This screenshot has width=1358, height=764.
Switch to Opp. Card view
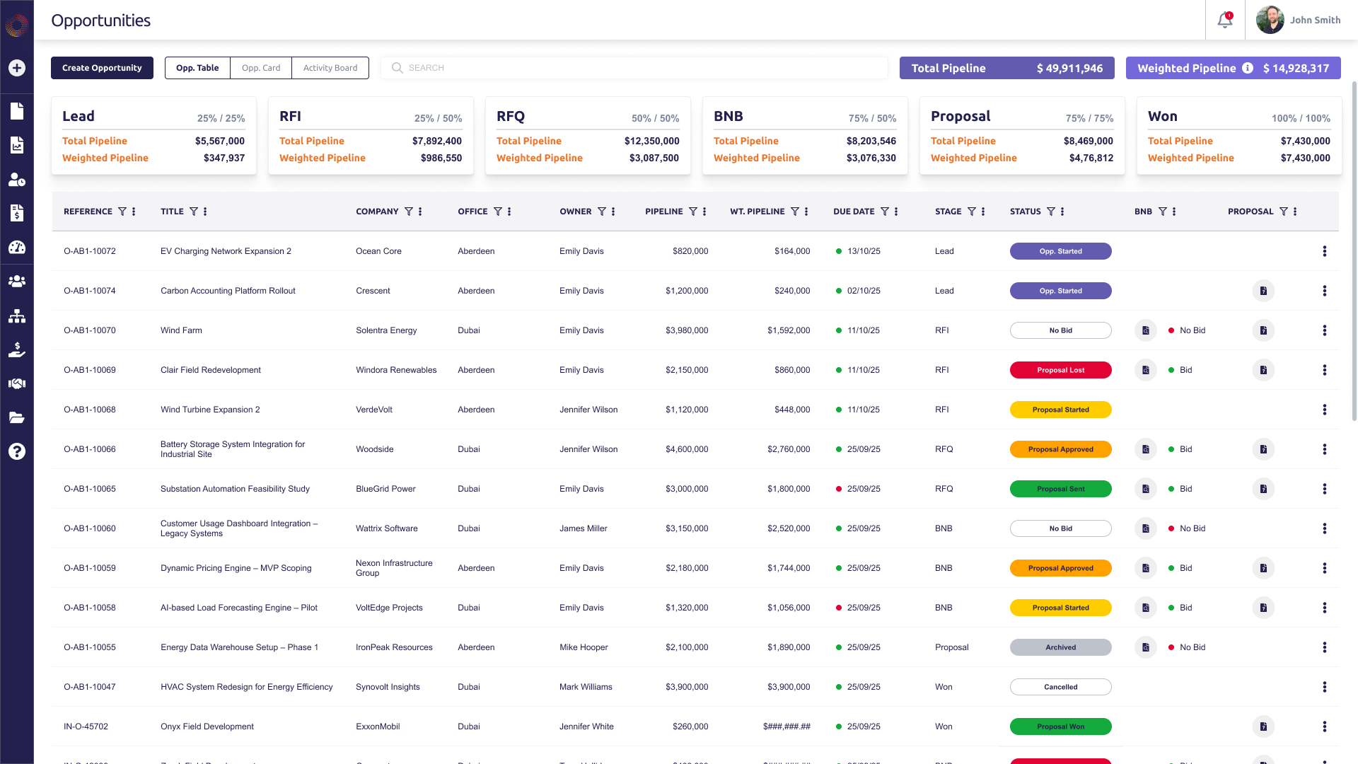pyautogui.click(x=261, y=68)
